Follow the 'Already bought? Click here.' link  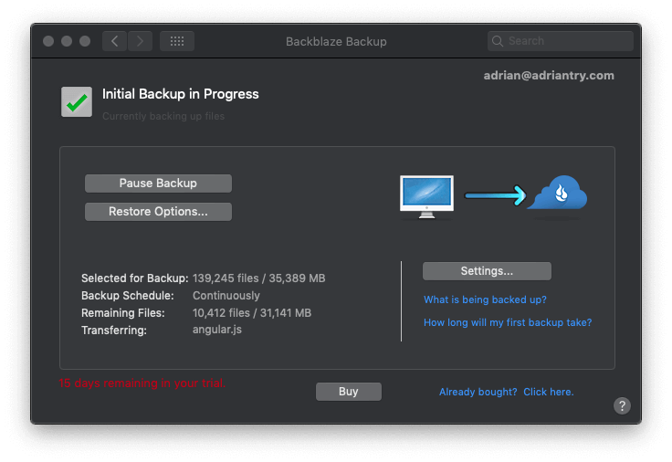506,392
